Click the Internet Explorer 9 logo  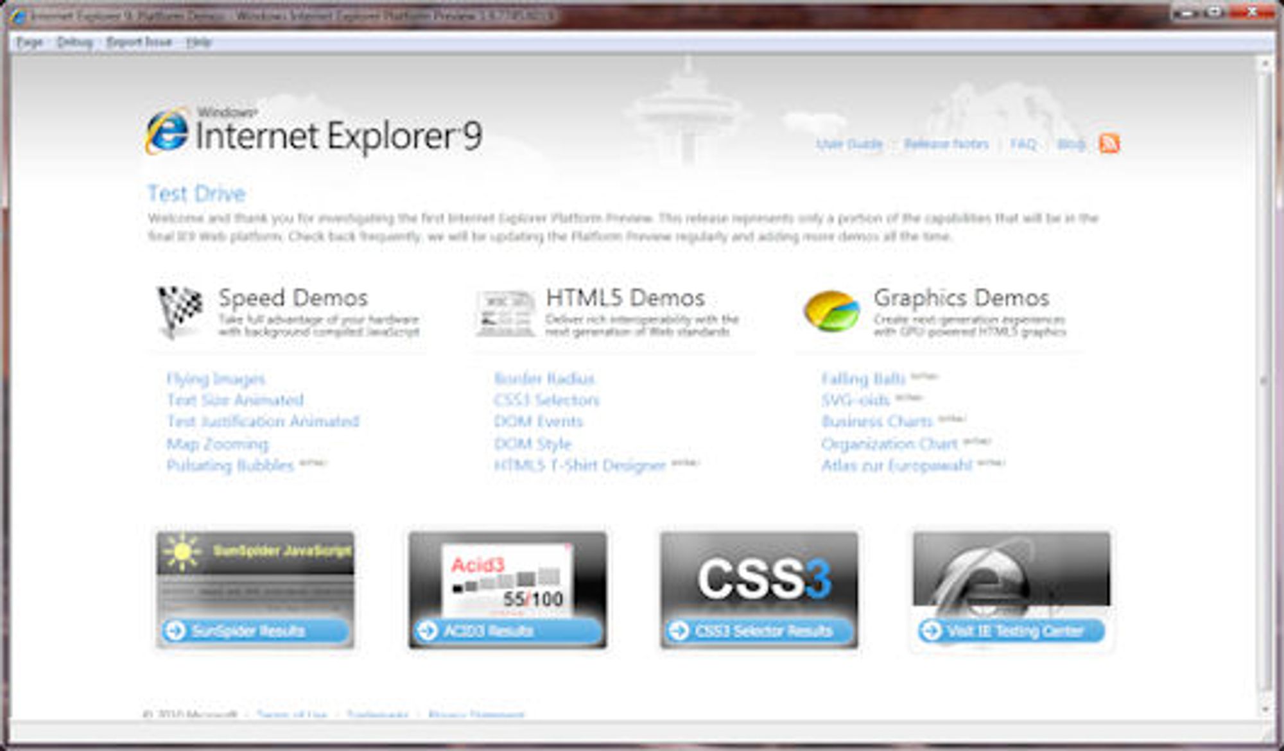tap(313, 132)
